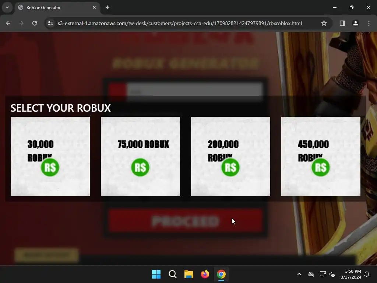Image resolution: width=377 pixels, height=283 pixels.
Task: Open Chrome's three-dot menu
Action: (369, 23)
